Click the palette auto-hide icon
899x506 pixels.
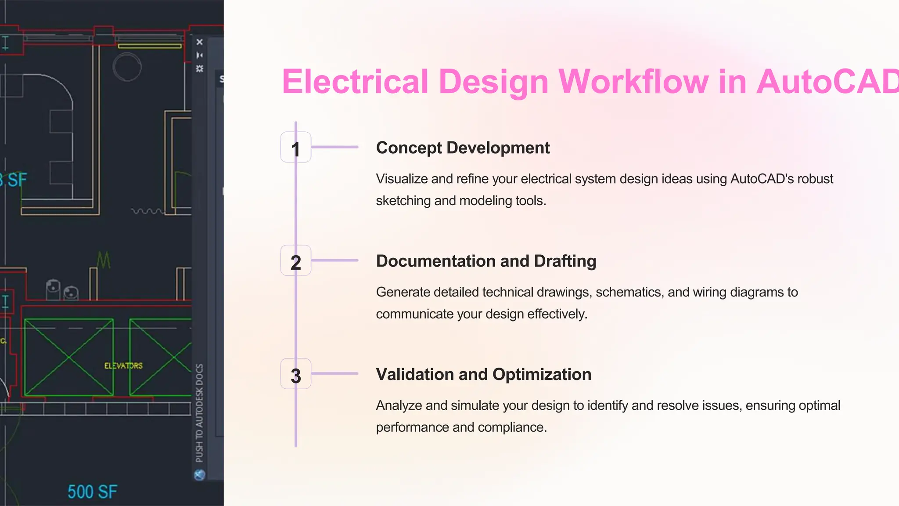click(200, 55)
